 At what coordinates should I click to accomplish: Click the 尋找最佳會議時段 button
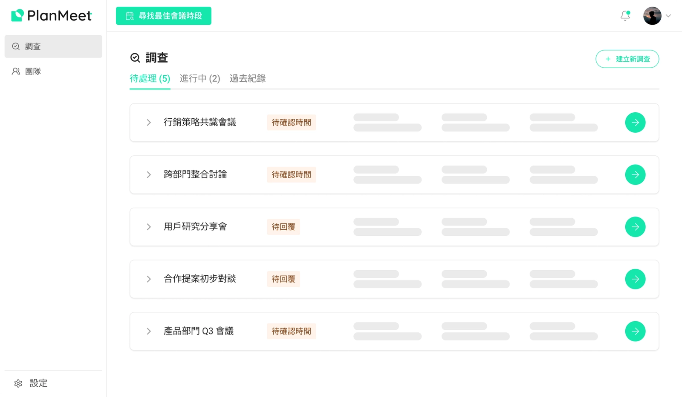tap(163, 15)
